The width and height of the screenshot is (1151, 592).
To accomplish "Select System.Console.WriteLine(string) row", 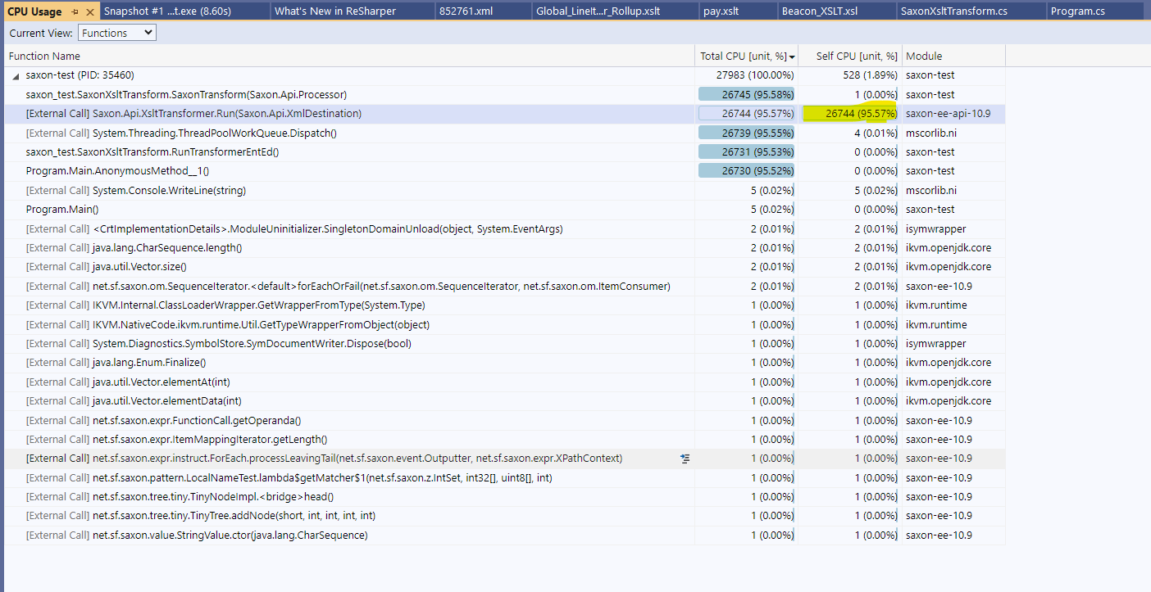I will (x=504, y=190).
